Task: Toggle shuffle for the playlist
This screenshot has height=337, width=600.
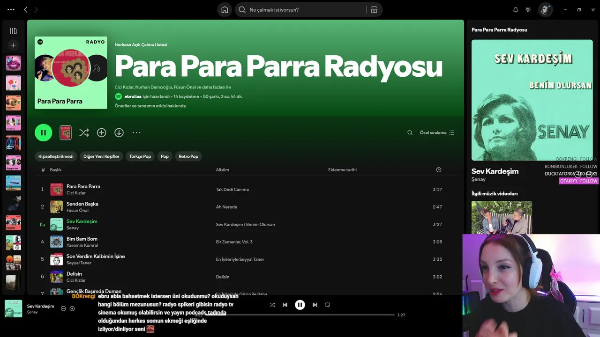Action: (84, 132)
